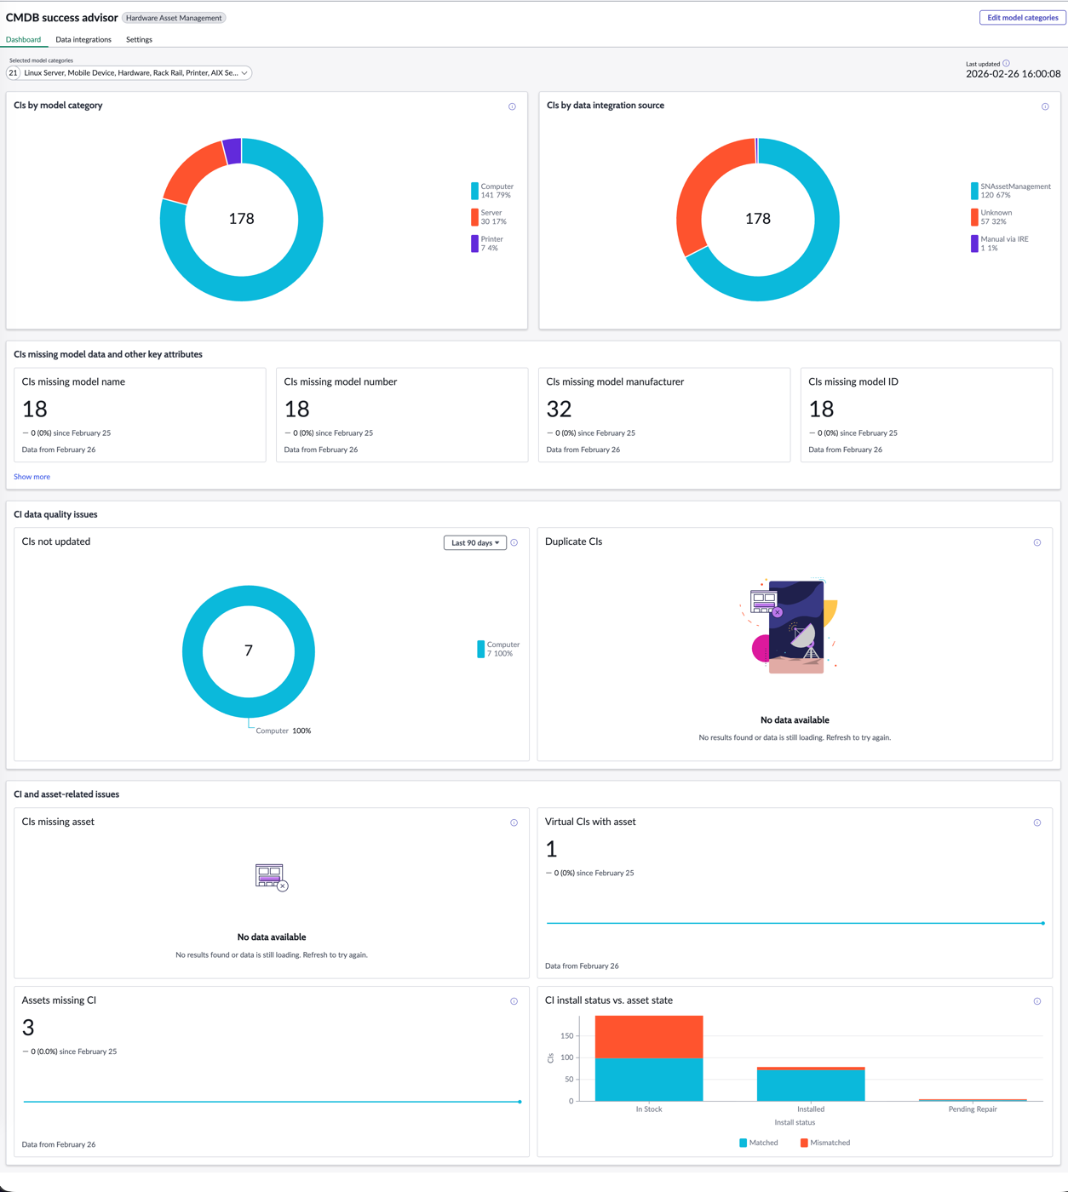
Task: Click the Hardware Asset Management tag
Action: pos(174,18)
